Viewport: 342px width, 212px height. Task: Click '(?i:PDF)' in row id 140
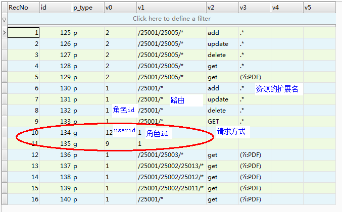pyautogui.click(x=251, y=199)
